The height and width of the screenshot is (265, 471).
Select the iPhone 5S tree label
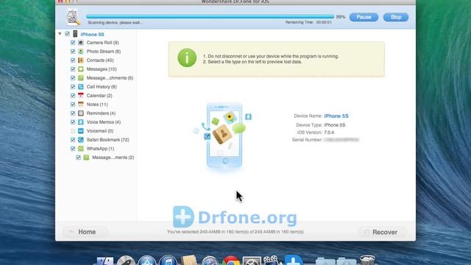tap(92, 35)
